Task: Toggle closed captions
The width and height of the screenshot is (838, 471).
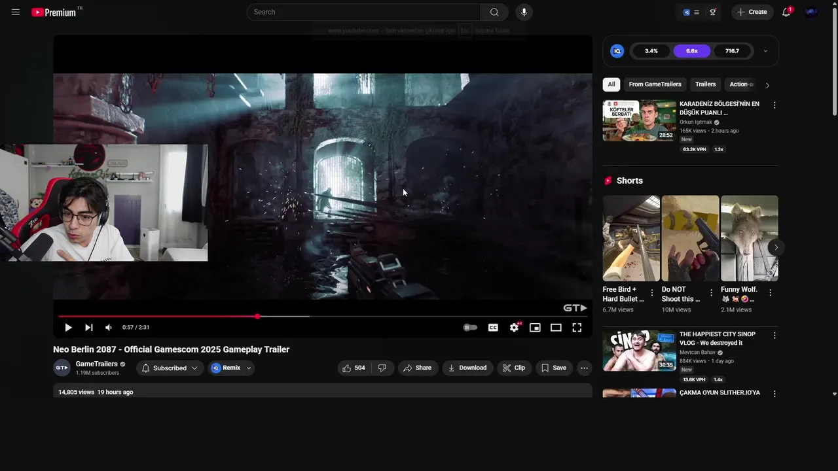Action: point(493,327)
